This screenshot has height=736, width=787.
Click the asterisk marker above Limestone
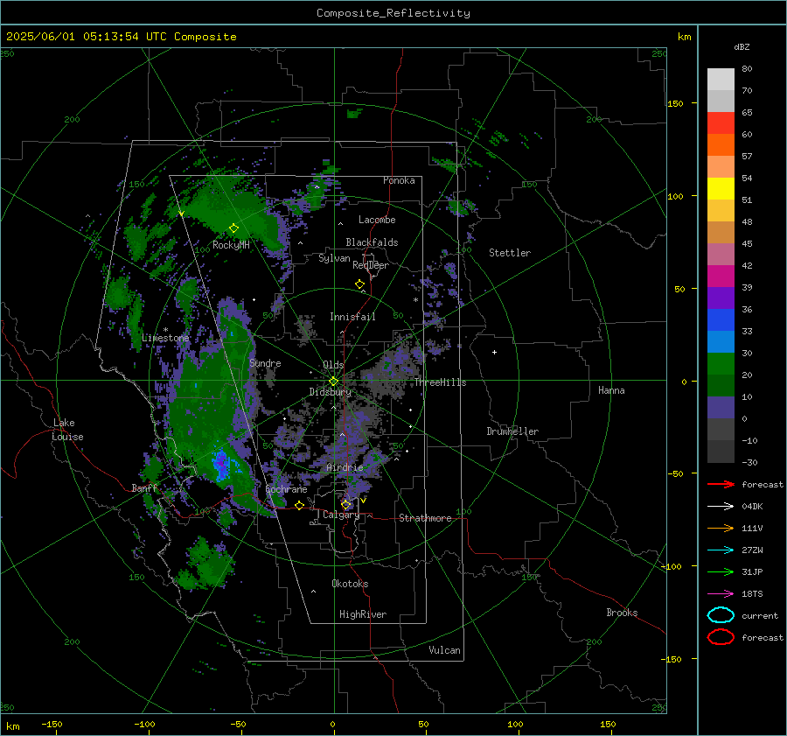click(165, 330)
